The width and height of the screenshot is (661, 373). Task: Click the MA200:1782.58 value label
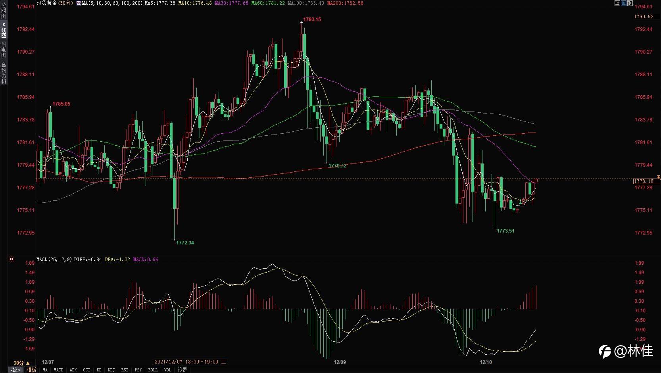point(345,3)
